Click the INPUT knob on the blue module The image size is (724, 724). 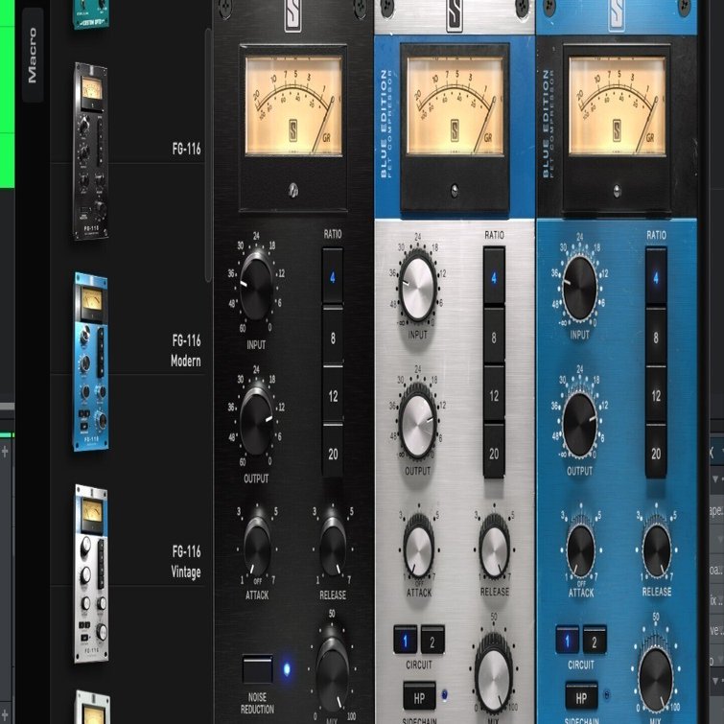point(580,288)
